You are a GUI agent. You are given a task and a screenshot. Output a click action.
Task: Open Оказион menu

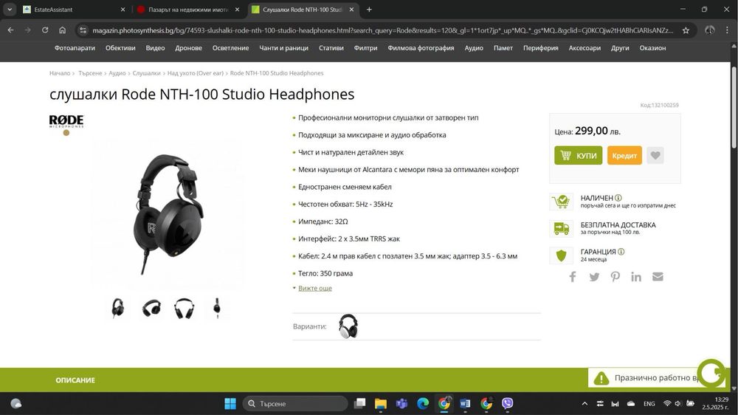[652, 48]
